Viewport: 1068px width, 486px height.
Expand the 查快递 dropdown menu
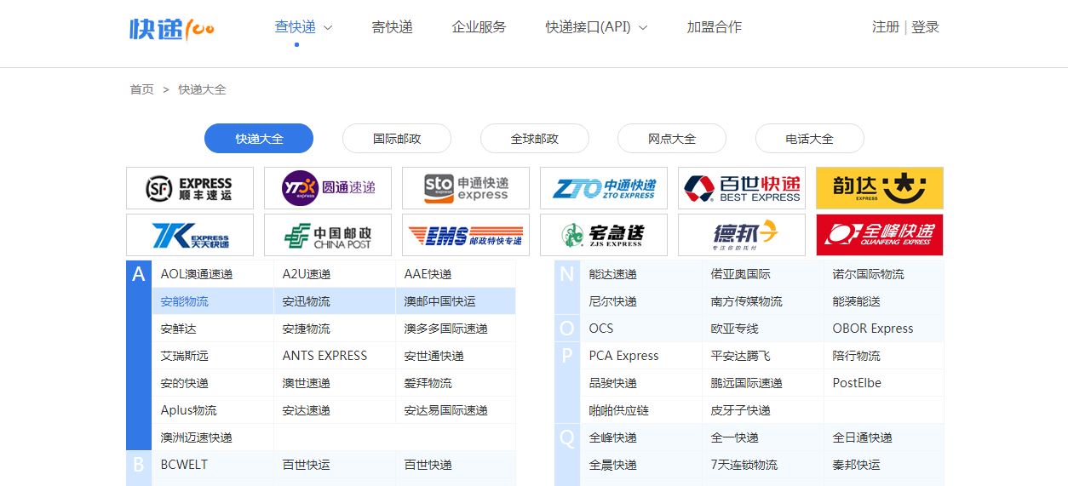(x=303, y=27)
